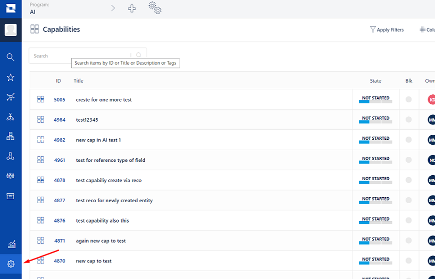Open Settings gear in bottom left sidebar

click(x=10, y=264)
